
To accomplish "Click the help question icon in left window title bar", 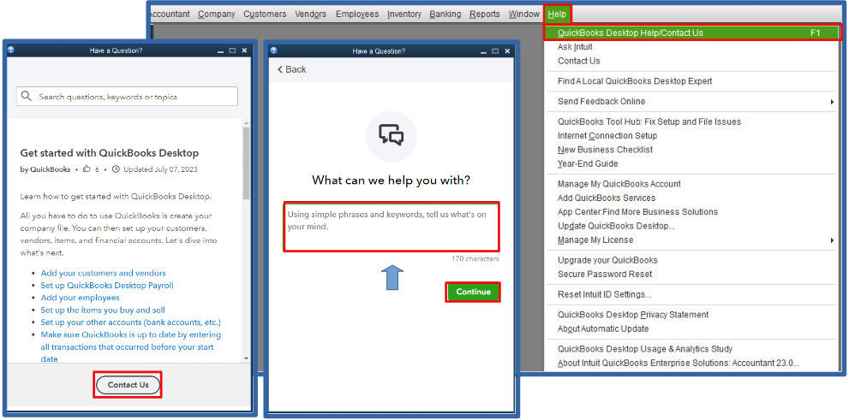I will click(x=11, y=50).
